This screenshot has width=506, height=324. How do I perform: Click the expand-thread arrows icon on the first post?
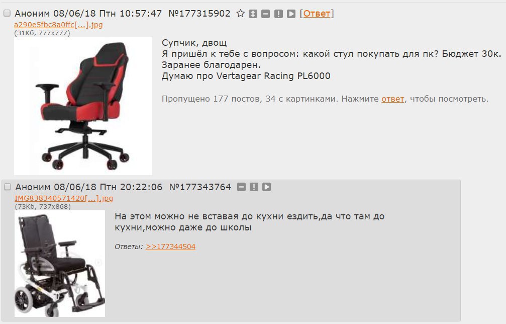pos(253,14)
